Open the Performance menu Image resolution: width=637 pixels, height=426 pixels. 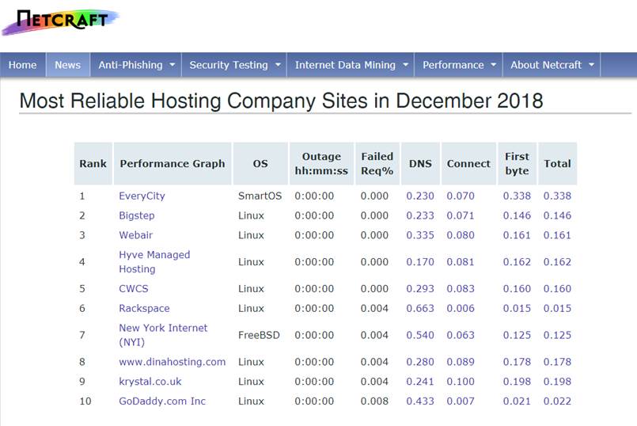click(x=459, y=65)
